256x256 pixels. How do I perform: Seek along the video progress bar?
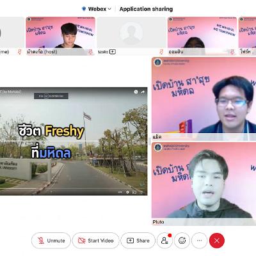pos(74,188)
